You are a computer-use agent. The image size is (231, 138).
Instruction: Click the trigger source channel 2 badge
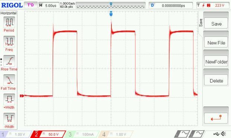pos(209,6)
